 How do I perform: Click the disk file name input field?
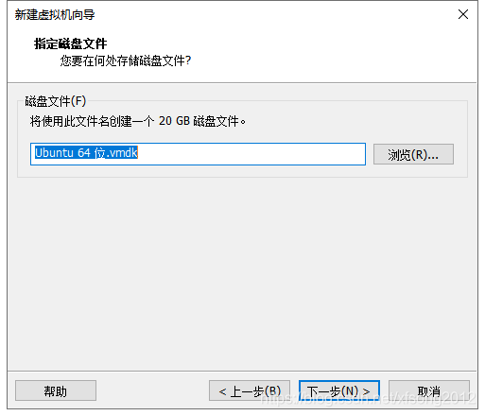click(198, 154)
